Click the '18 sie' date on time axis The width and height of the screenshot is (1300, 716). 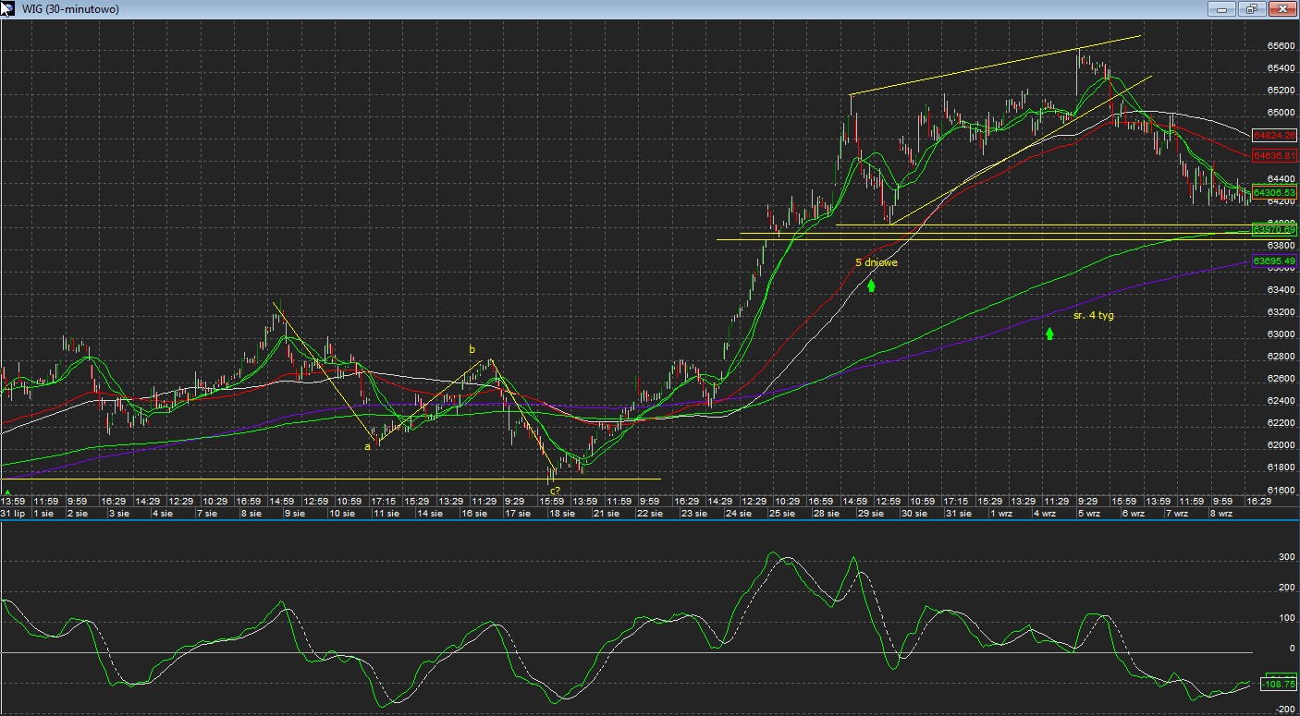(x=563, y=513)
